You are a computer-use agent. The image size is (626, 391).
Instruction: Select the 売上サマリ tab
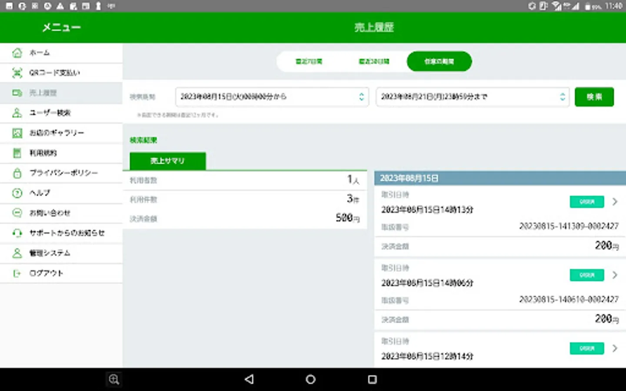(x=167, y=161)
